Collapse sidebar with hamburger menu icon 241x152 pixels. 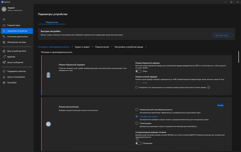coord(4,19)
